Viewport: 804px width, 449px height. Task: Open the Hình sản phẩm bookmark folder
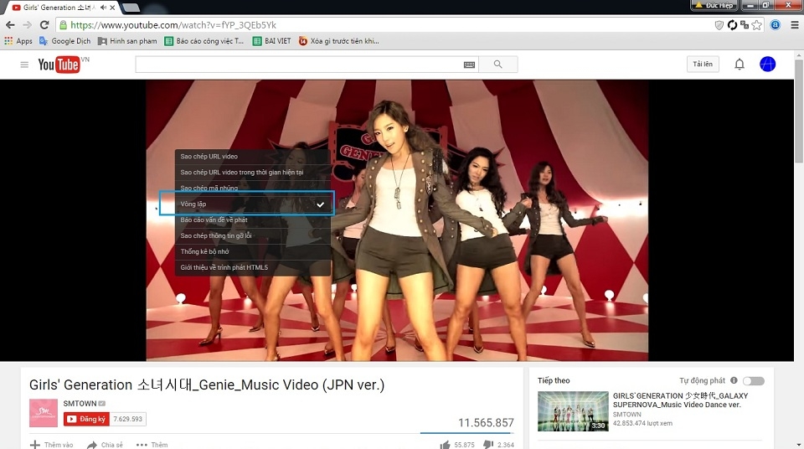127,41
